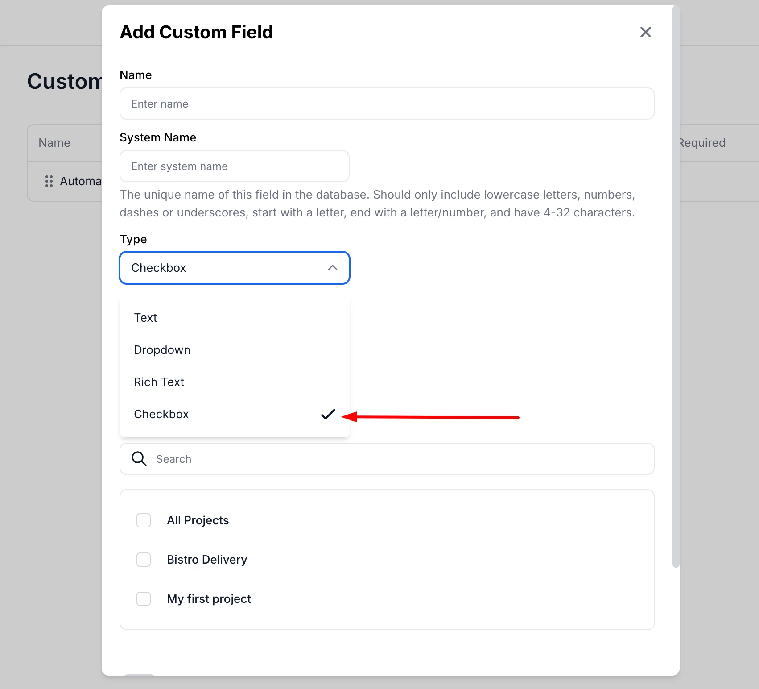Click the search magnifier icon
759x689 pixels.
pyautogui.click(x=138, y=459)
